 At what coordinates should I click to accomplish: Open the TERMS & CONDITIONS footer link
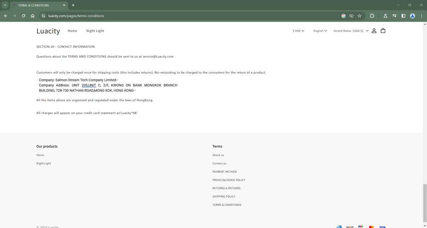(x=226, y=205)
